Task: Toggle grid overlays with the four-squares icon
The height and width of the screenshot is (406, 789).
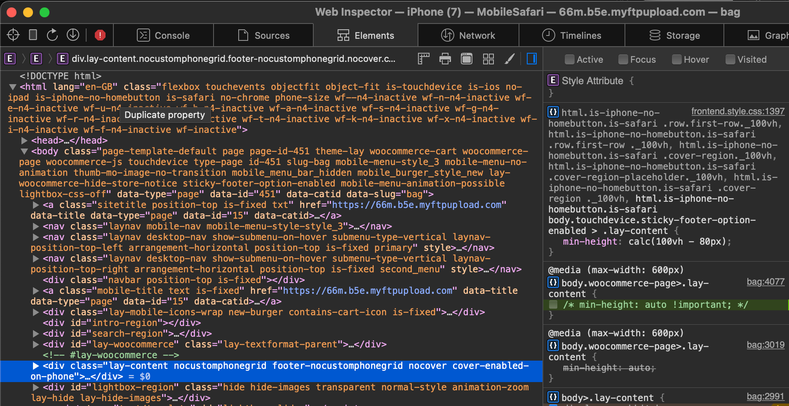Action: 488,59
